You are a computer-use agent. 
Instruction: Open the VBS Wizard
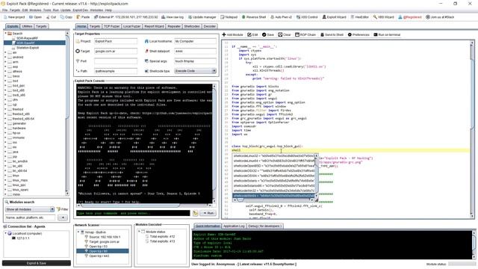(x=383, y=17)
